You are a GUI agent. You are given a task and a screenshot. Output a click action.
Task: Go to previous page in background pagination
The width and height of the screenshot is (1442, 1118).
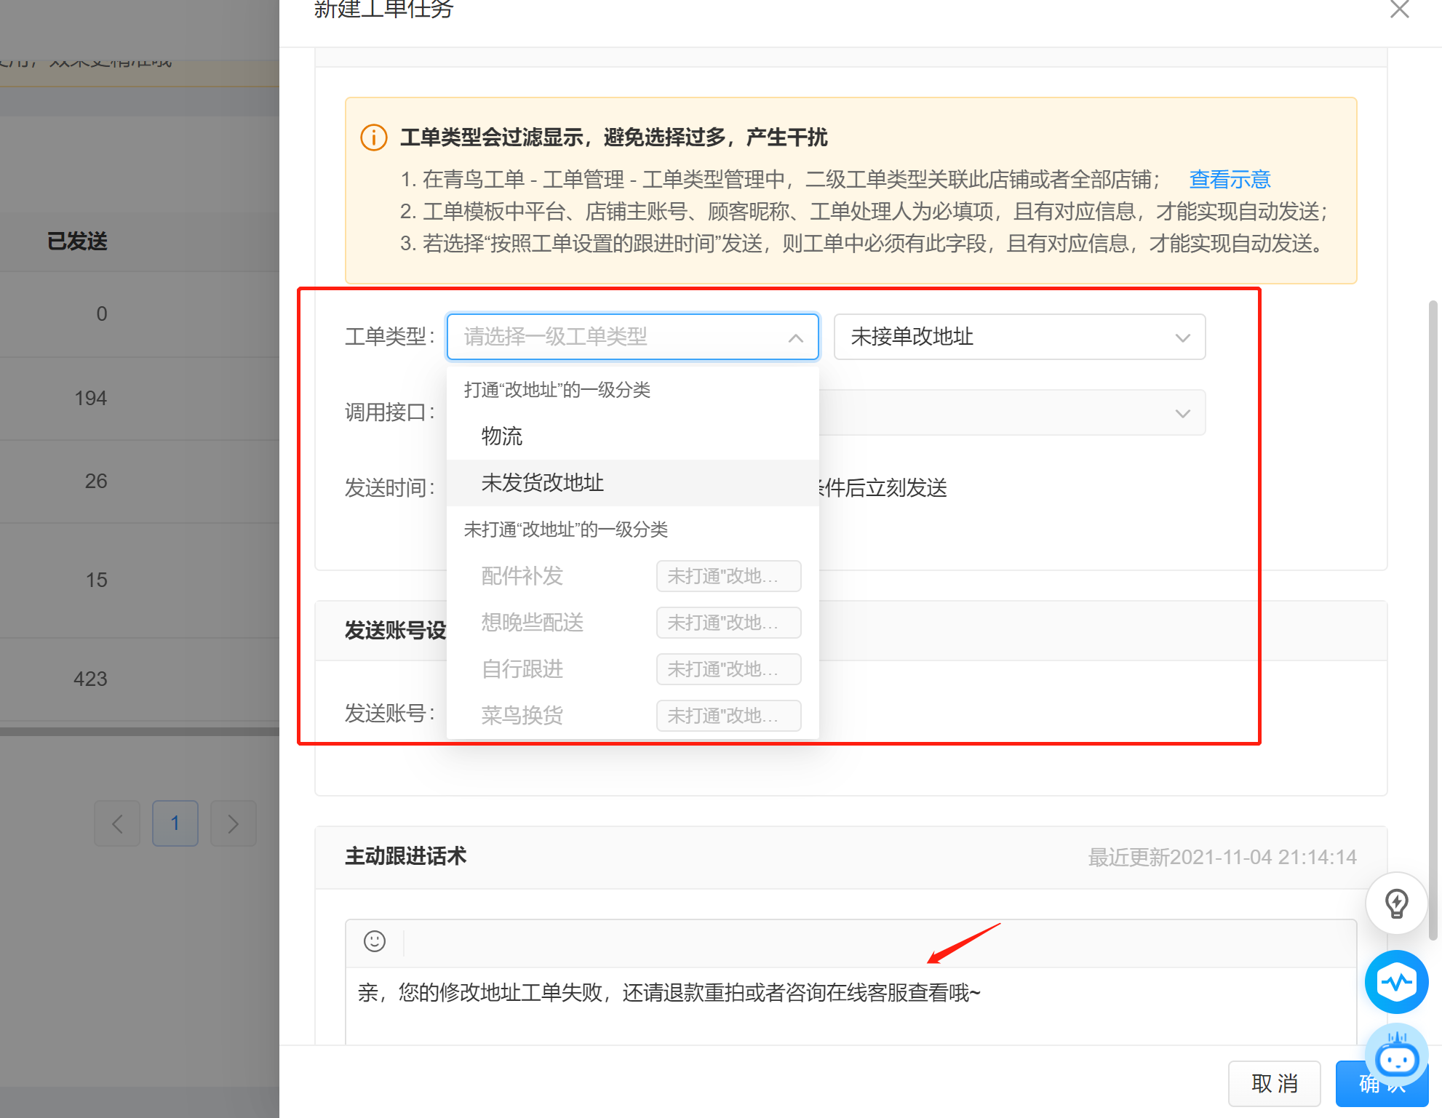click(x=117, y=823)
